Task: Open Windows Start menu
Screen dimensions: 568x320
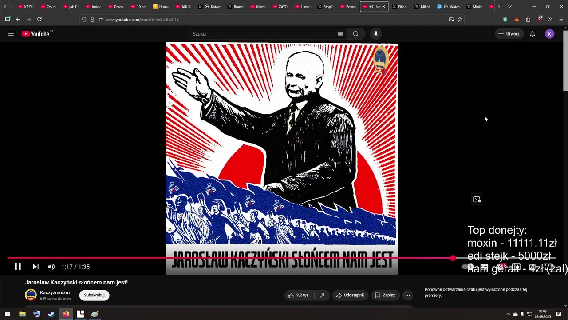Action: point(7,314)
